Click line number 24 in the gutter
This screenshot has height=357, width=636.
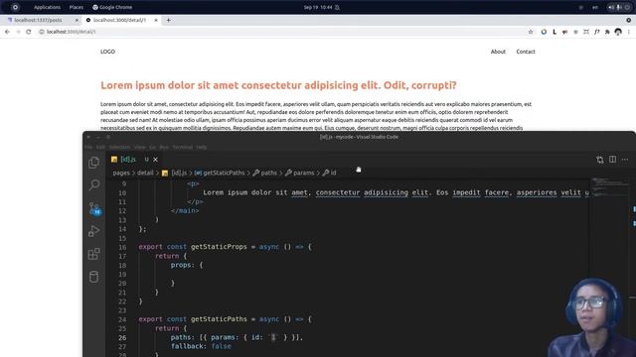[x=122, y=319]
